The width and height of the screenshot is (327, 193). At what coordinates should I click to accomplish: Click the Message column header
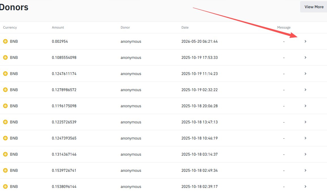coord(284,27)
